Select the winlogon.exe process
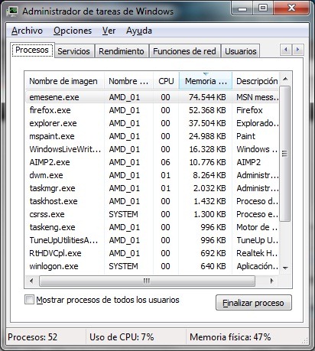The image size is (315, 351). click(x=152, y=266)
